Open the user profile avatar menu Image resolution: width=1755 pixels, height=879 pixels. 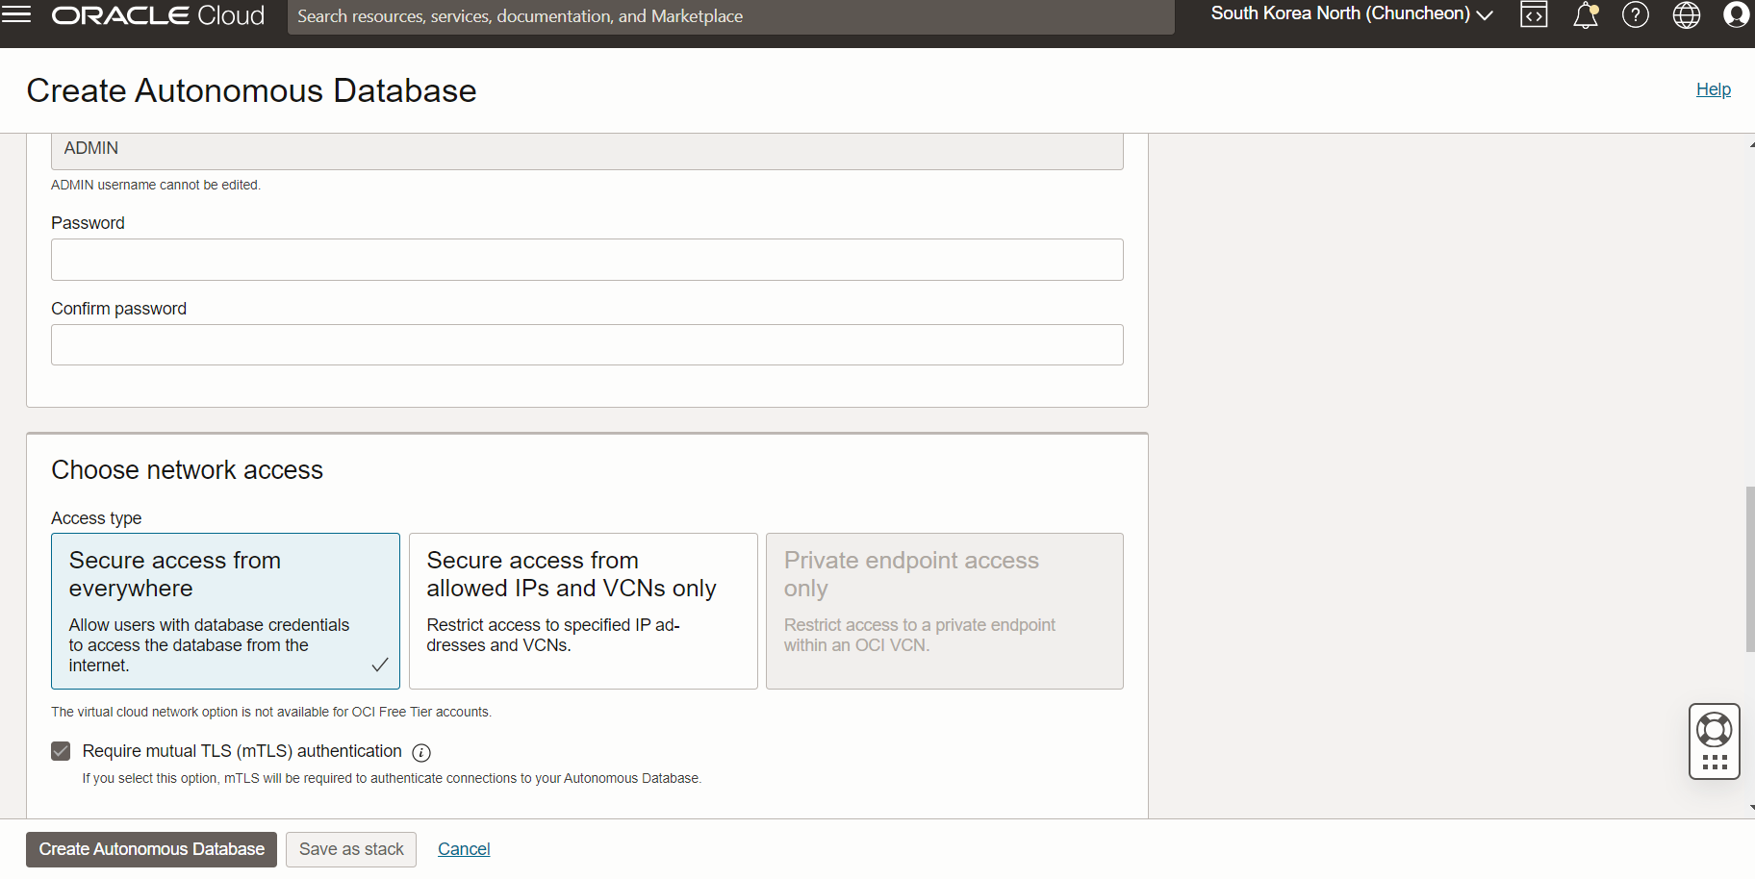[1737, 14]
